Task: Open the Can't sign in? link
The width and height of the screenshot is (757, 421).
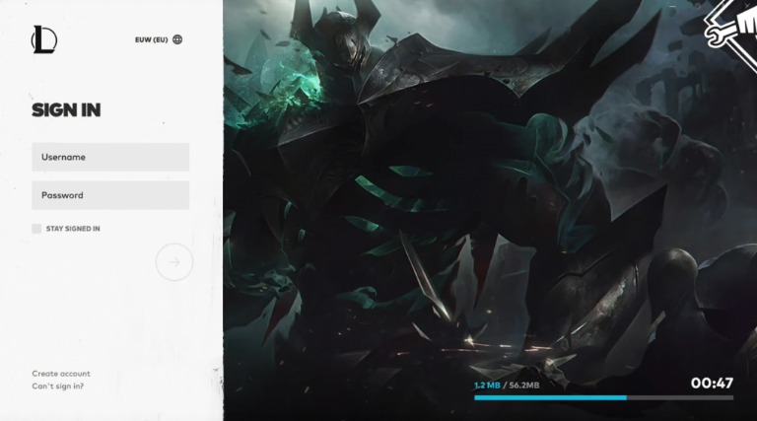Action: click(x=58, y=386)
